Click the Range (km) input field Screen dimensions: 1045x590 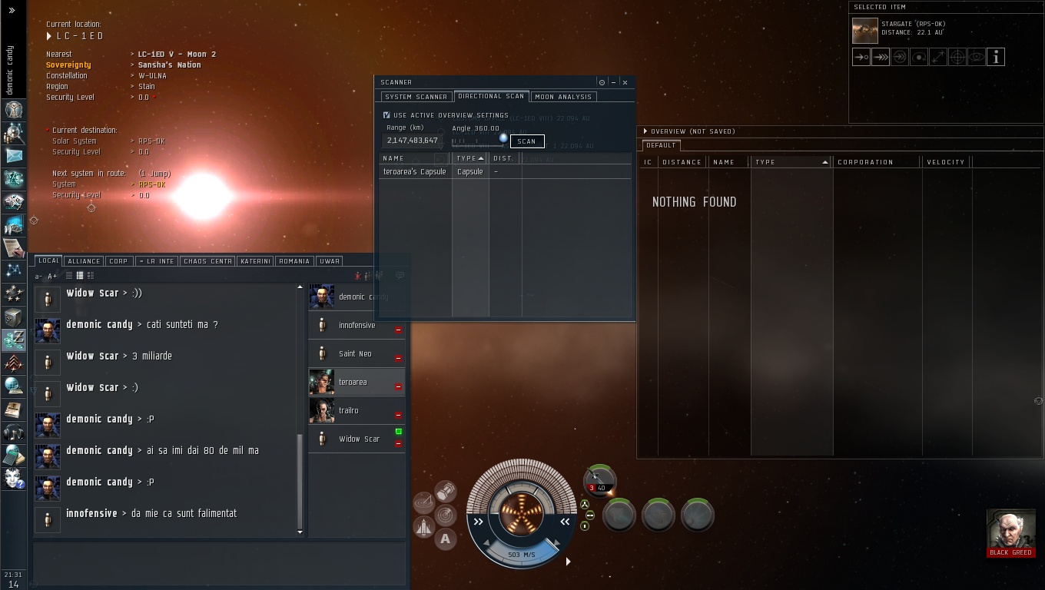coord(413,141)
